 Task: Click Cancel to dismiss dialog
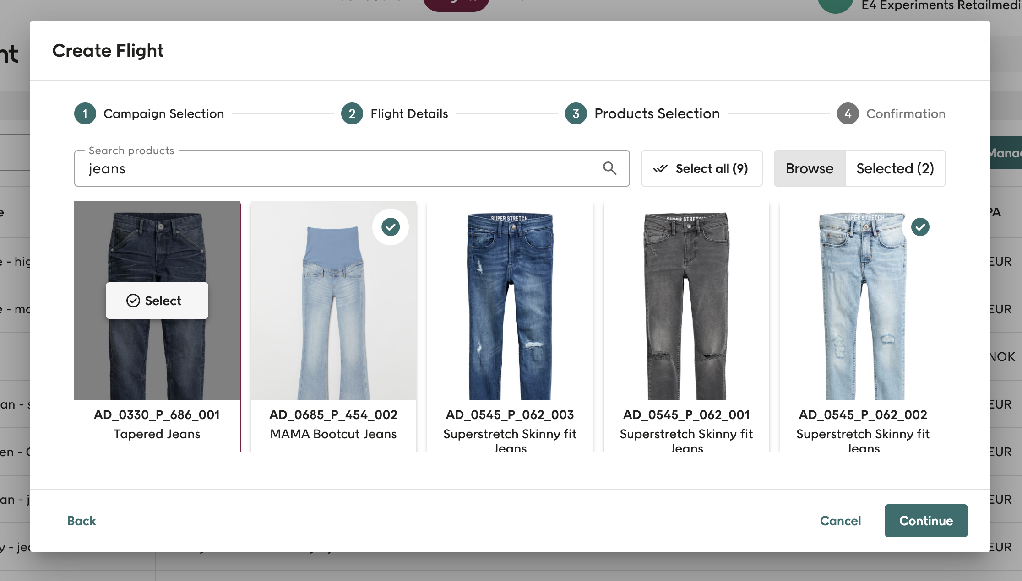(840, 521)
